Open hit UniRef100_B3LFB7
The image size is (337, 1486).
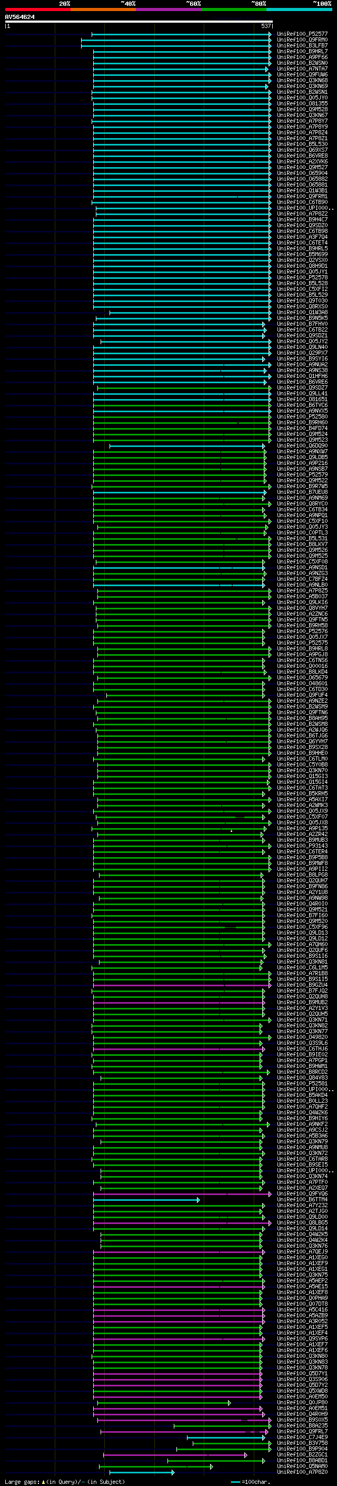[302, 45]
